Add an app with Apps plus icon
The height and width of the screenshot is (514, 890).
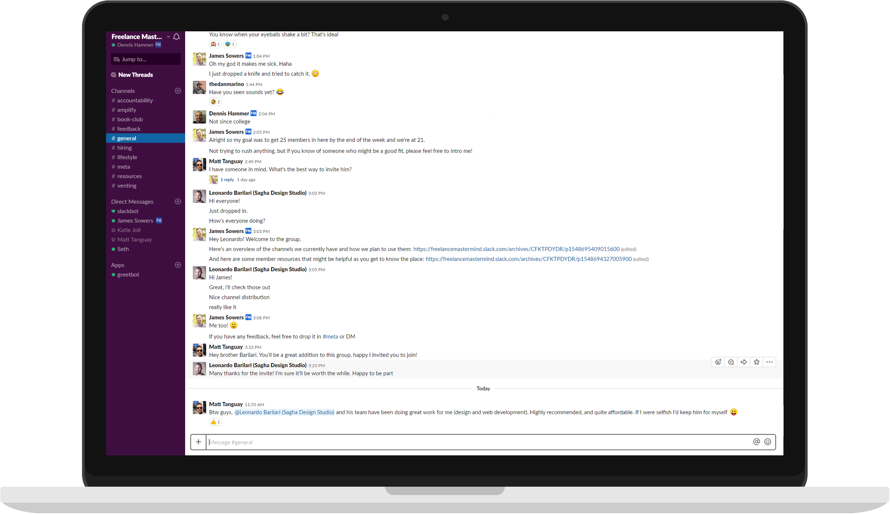click(178, 265)
